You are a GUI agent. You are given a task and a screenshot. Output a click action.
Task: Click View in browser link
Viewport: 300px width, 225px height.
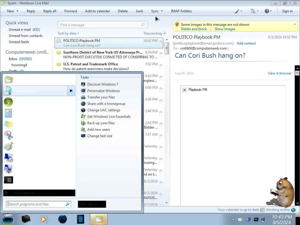click(x=280, y=73)
